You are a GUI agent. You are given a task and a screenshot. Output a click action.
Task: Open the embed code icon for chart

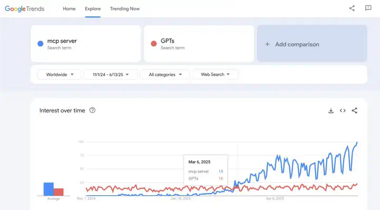click(343, 111)
